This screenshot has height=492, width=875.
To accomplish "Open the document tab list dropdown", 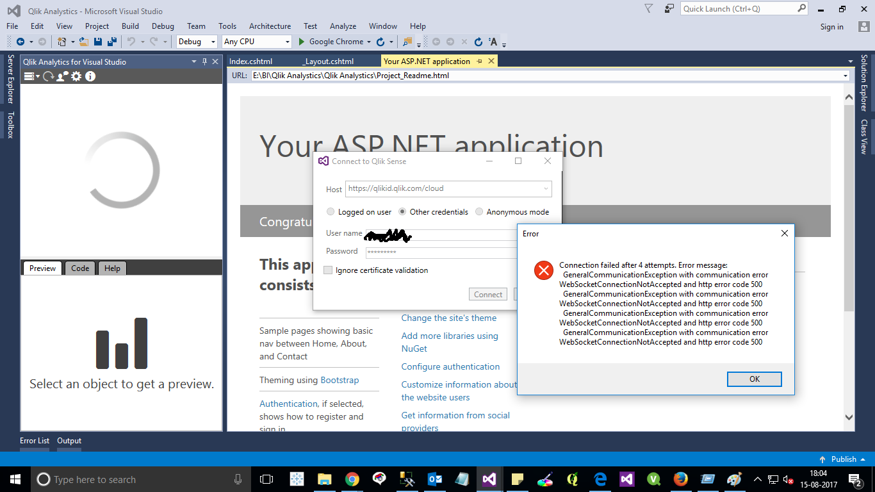I will (851, 61).
